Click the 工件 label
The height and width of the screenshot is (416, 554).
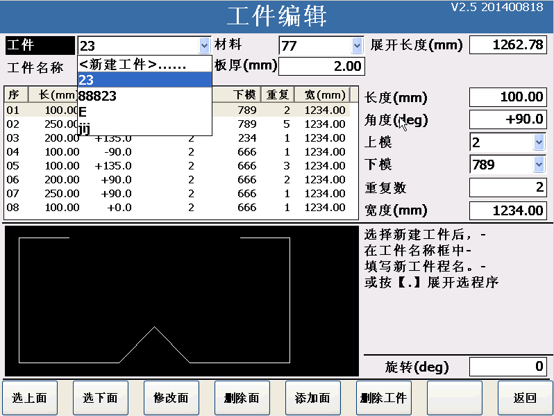(40, 45)
